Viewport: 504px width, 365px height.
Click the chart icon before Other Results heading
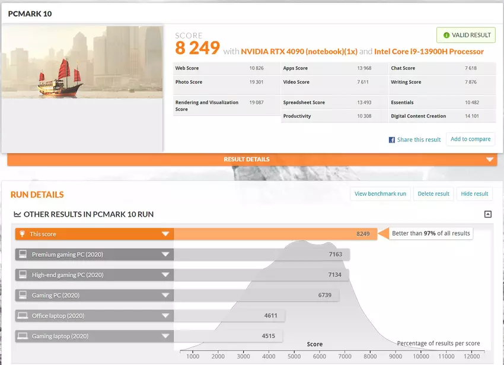click(17, 214)
